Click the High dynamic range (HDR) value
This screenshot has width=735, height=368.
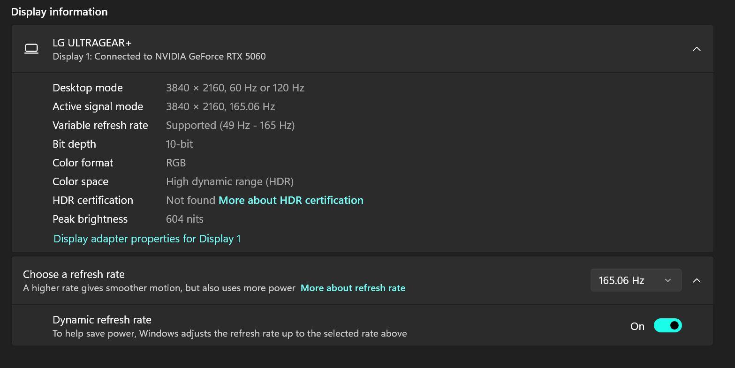tap(230, 181)
